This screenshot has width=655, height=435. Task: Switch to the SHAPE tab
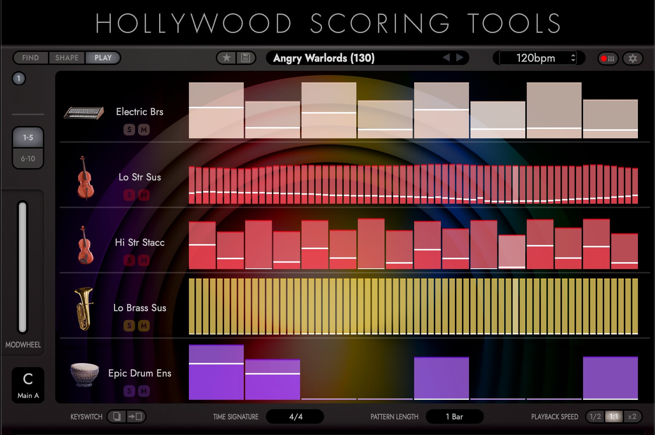coord(67,58)
